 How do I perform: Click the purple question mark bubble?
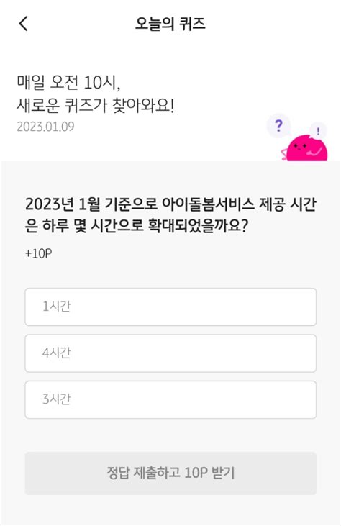278,126
